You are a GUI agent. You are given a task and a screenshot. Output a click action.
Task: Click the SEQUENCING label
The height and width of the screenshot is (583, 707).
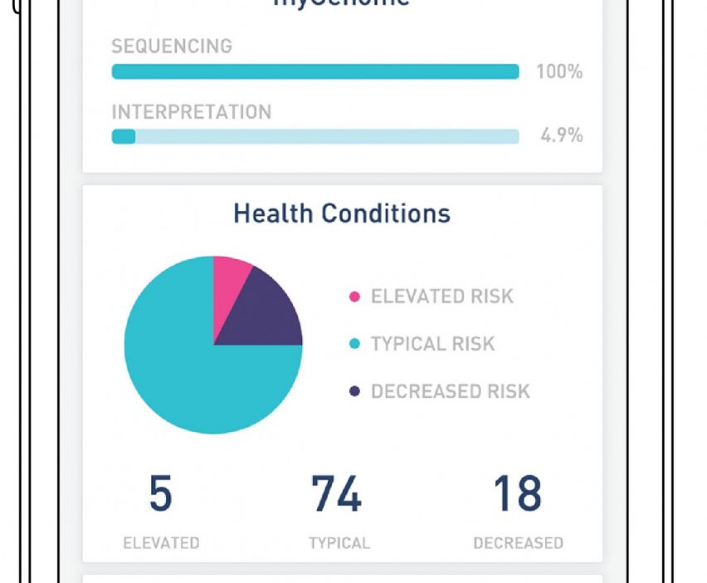point(172,47)
